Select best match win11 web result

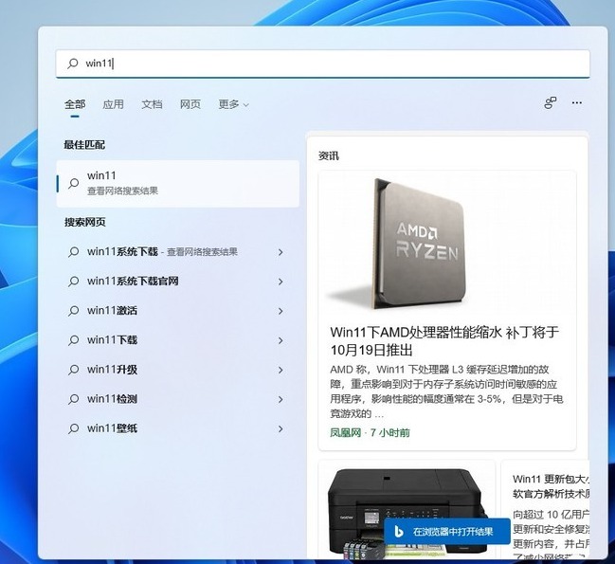[177, 184]
